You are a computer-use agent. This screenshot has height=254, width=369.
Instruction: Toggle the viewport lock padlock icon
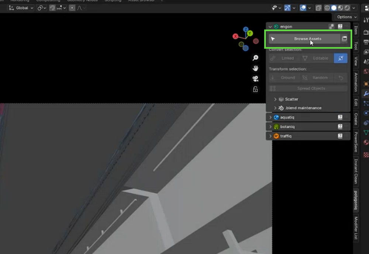255,89
